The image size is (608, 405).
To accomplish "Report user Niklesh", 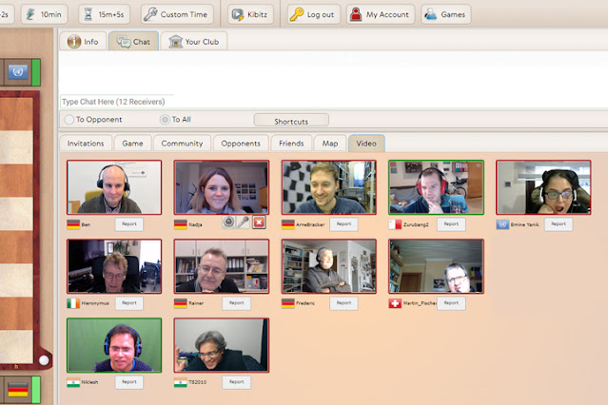I will pos(129,382).
